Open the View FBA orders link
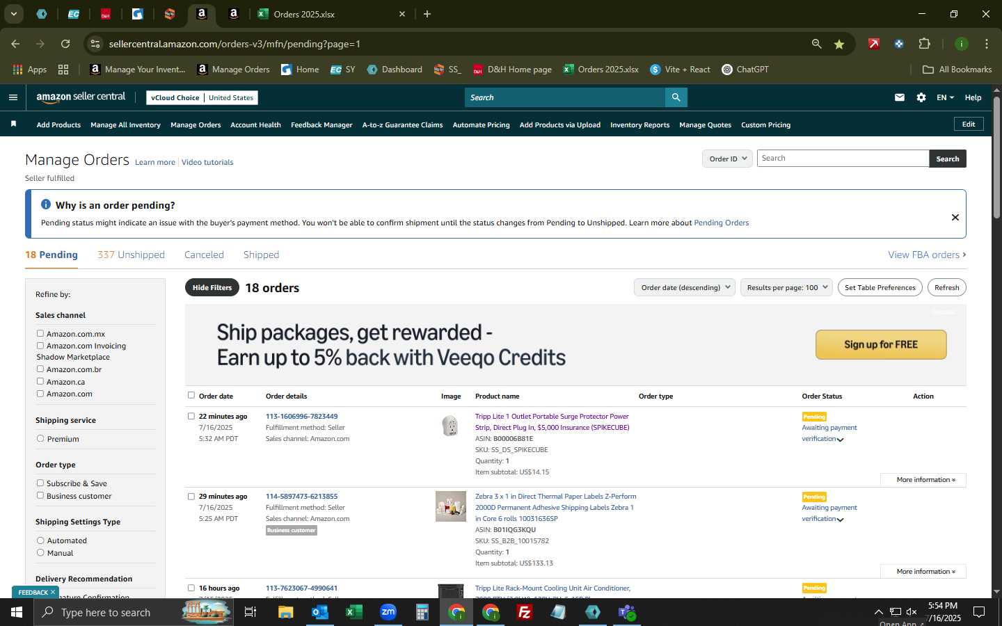 [927, 255]
